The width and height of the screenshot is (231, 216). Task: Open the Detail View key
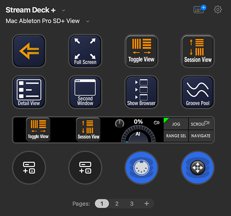(29, 92)
